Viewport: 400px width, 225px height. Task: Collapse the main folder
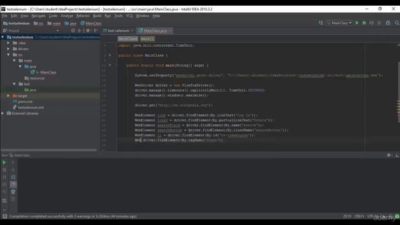click(14, 61)
